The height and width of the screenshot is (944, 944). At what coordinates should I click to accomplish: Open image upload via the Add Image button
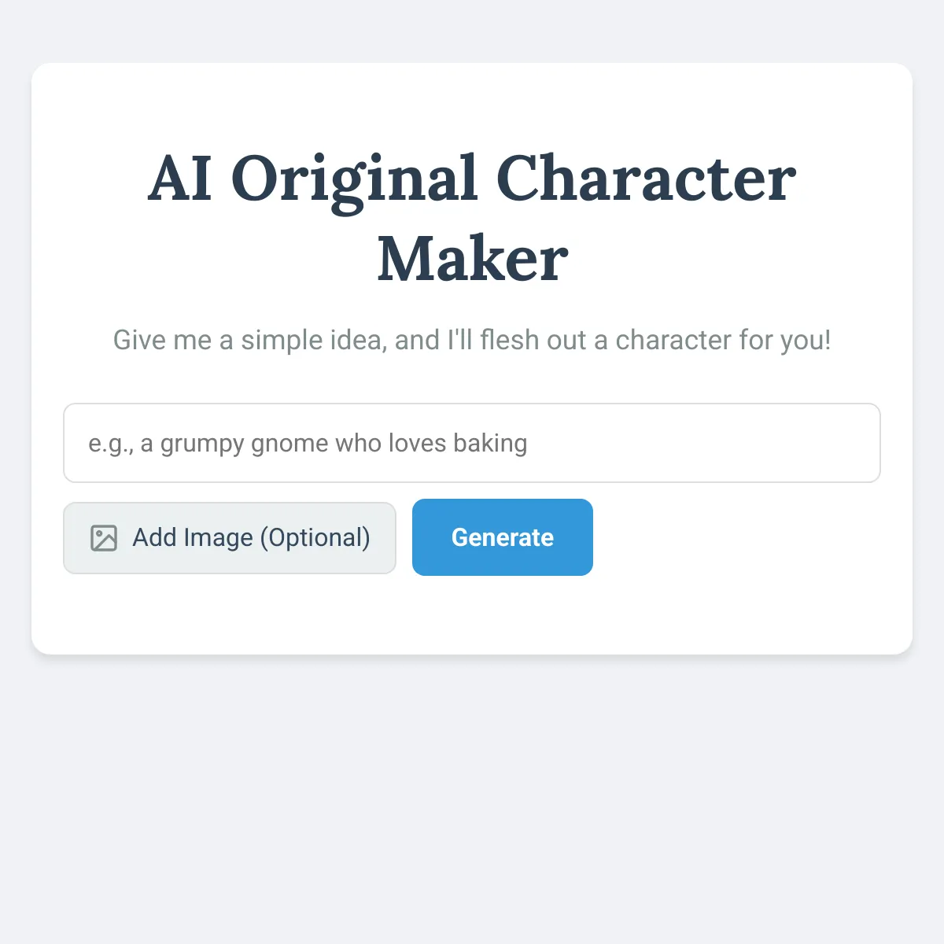pos(230,538)
